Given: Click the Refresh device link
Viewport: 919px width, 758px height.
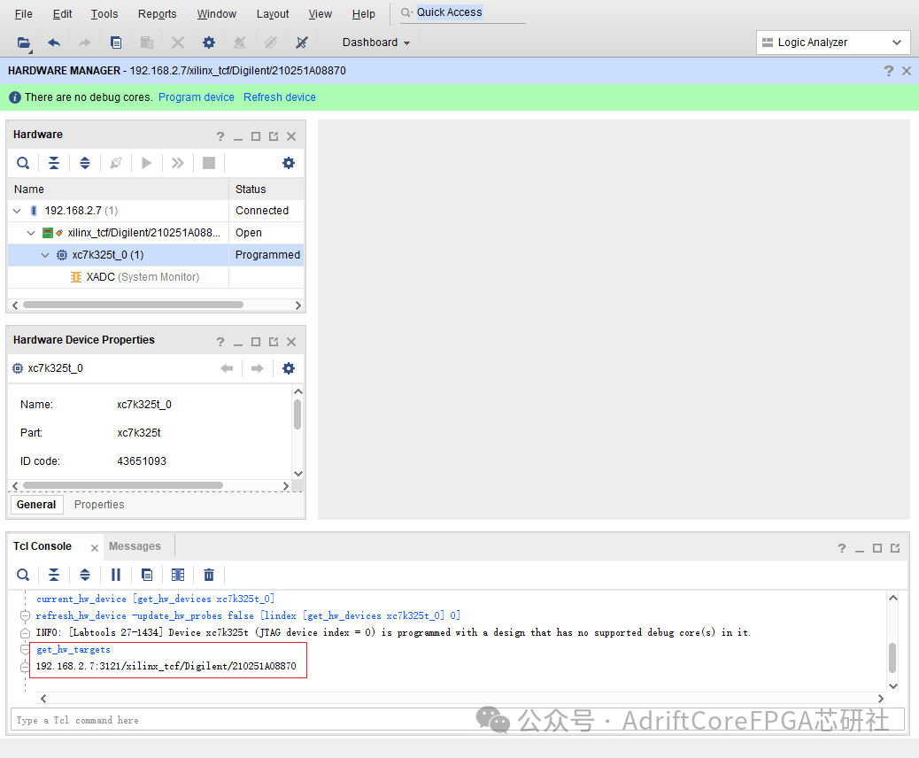Looking at the screenshot, I should pos(280,97).
